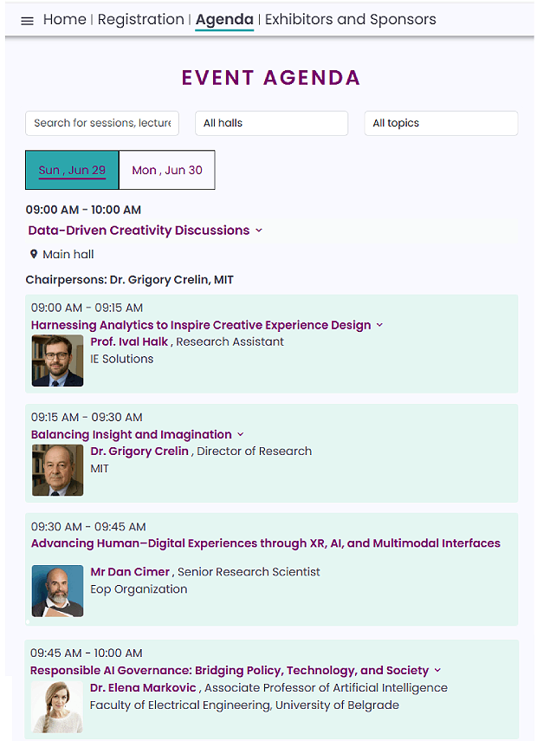Screen dimensions: 537x741
Task: Expand Responsible AI Governance lecture chevron
Action: pos(437,671)
